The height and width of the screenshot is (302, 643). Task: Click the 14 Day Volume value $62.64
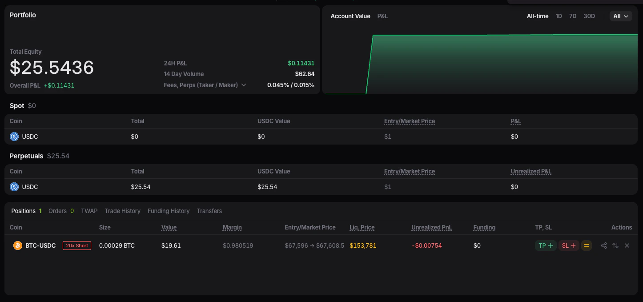click(305, 74)
